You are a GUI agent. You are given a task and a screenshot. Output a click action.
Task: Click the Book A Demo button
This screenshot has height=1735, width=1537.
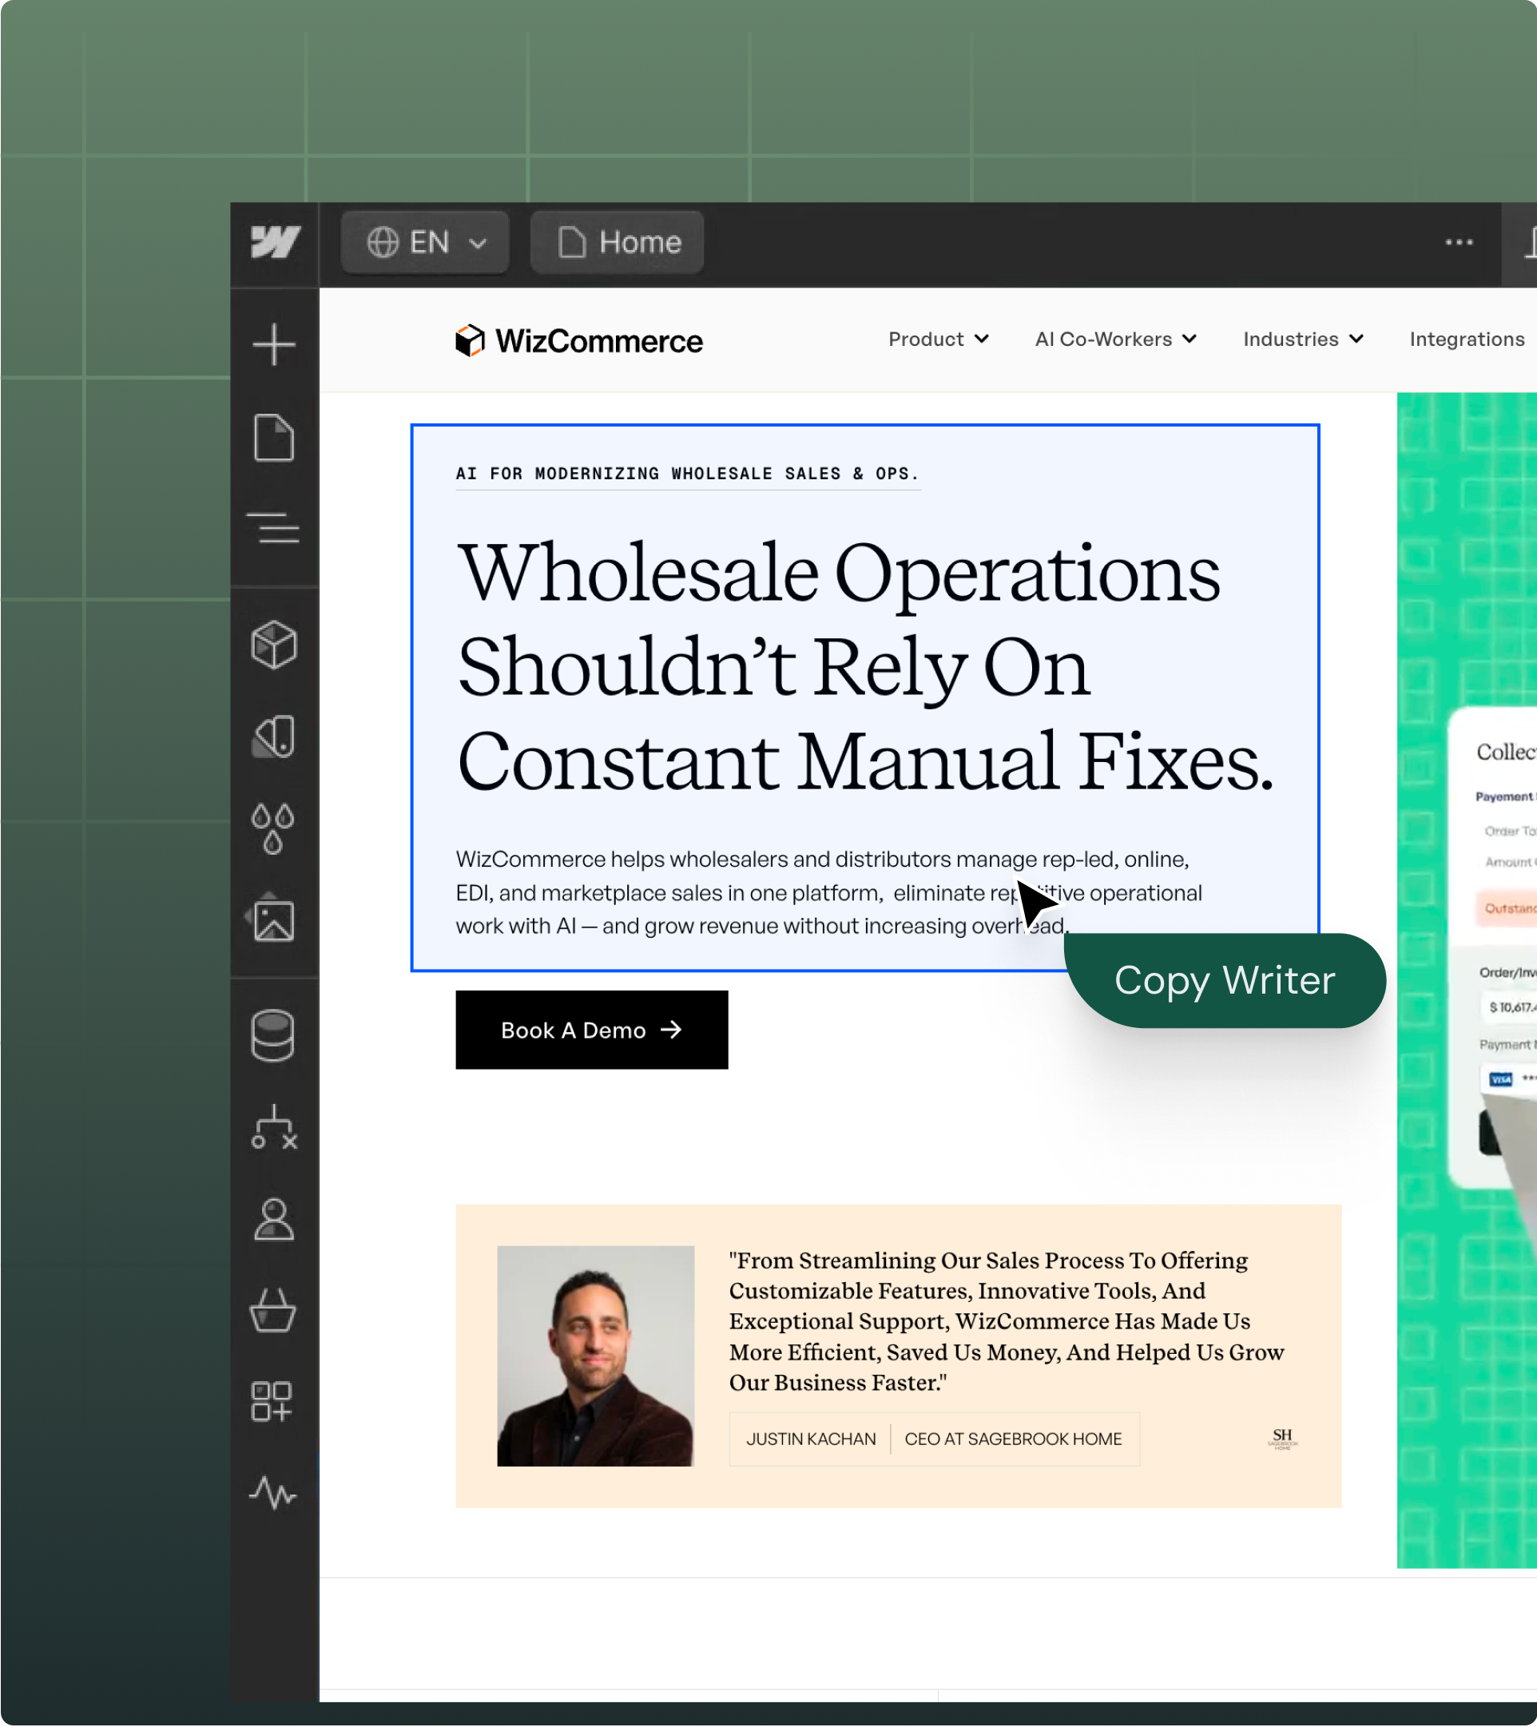(x=591, y=1030)
